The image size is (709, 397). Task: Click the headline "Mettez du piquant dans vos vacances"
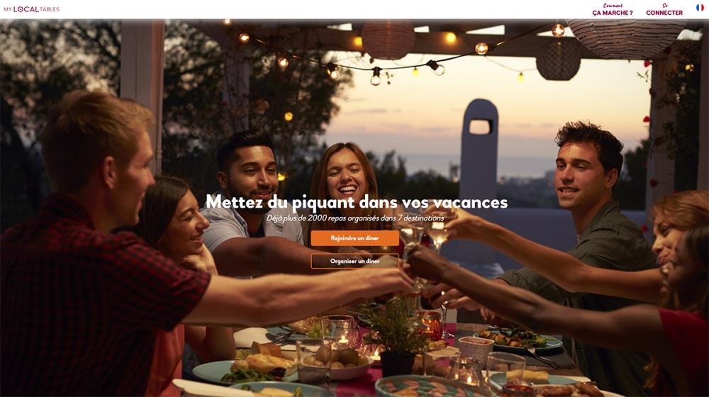(357, 202)
